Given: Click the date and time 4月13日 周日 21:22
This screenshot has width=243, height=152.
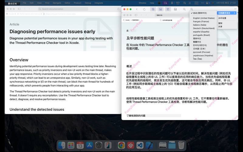Looking at the screenshot, I should pos(226,3).
